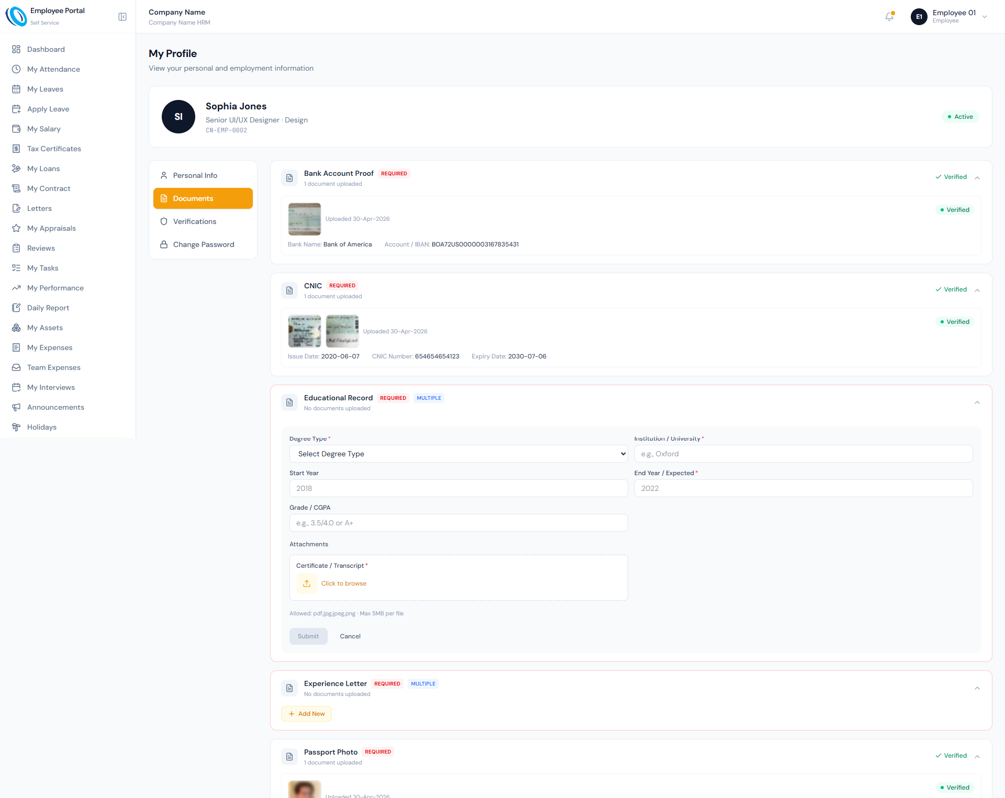Collapse the CNIC section
1005x798 pixels.
click(977, 290)
